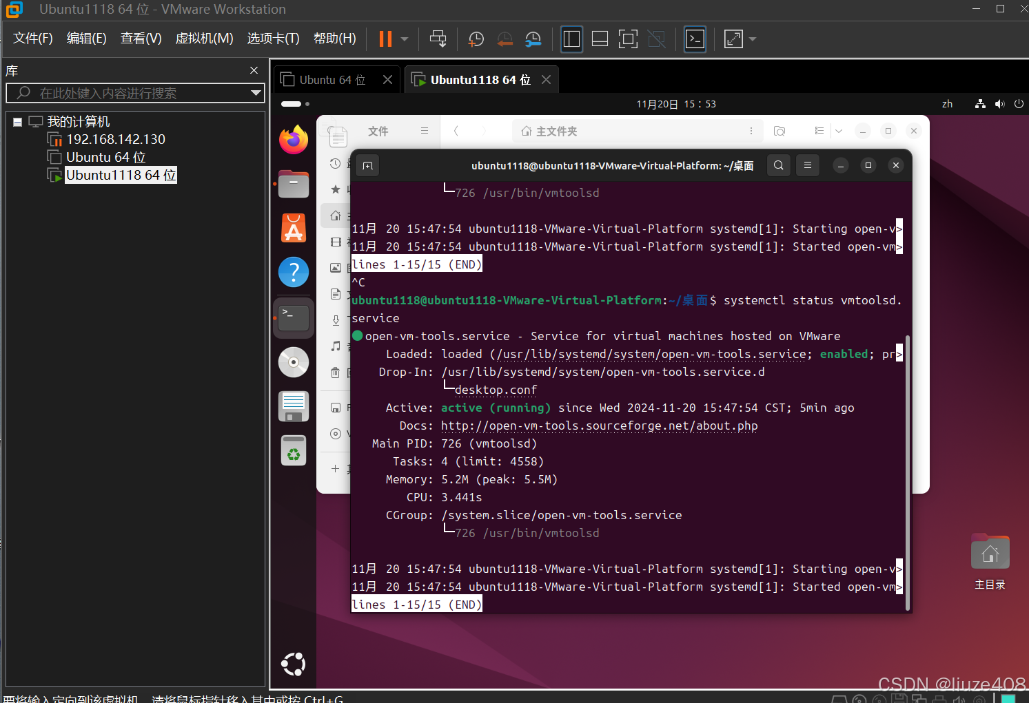
Task: Click the open-vm-tools sourceforge docs link
Action: pyautogui.click(x=600, y=426)
